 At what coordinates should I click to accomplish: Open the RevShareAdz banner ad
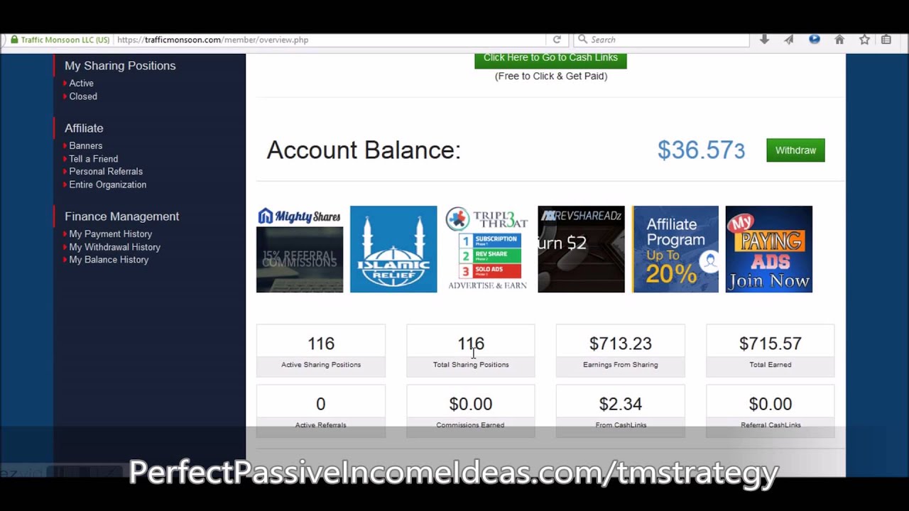tap(581, 249)
